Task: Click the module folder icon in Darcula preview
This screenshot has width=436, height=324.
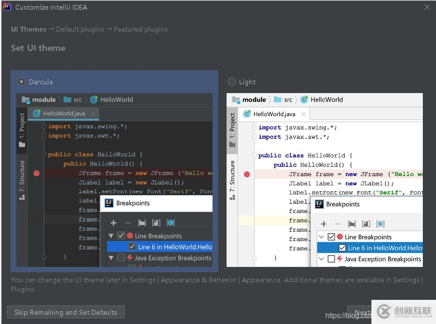Action: [x=25, y=100]
